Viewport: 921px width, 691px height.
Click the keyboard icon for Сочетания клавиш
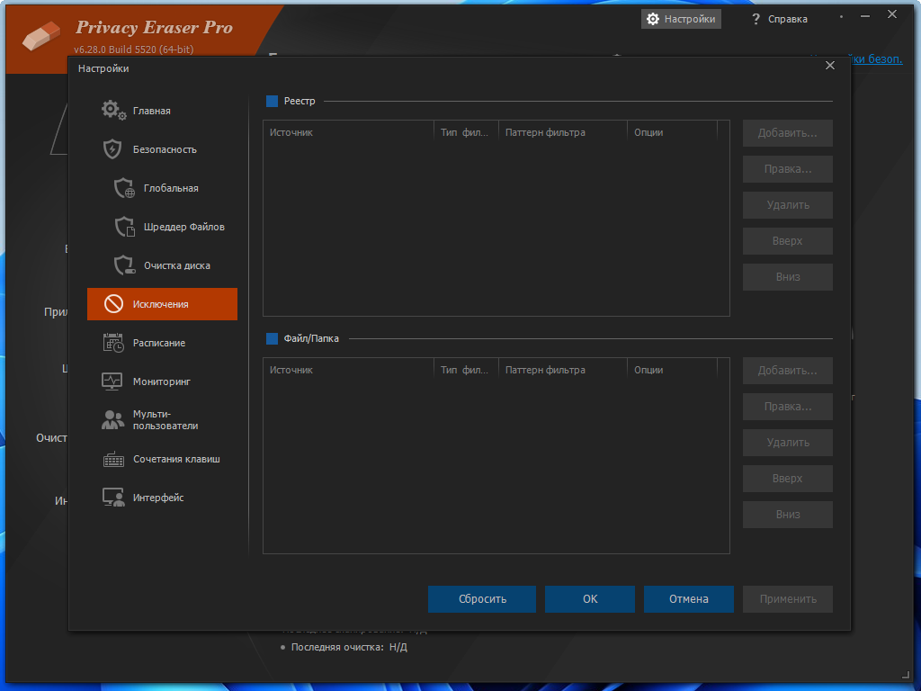coord(113,459)
